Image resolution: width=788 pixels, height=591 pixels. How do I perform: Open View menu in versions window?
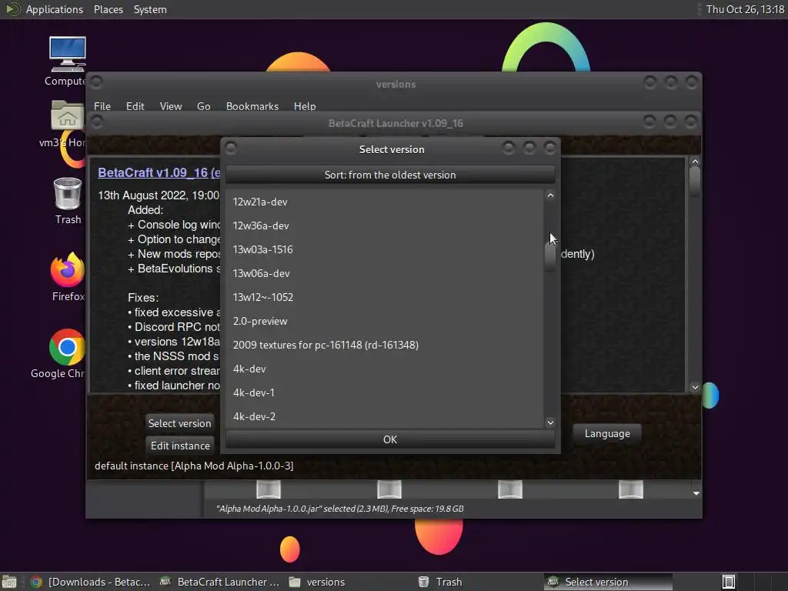pyautogui.click(x=170, y=106)
